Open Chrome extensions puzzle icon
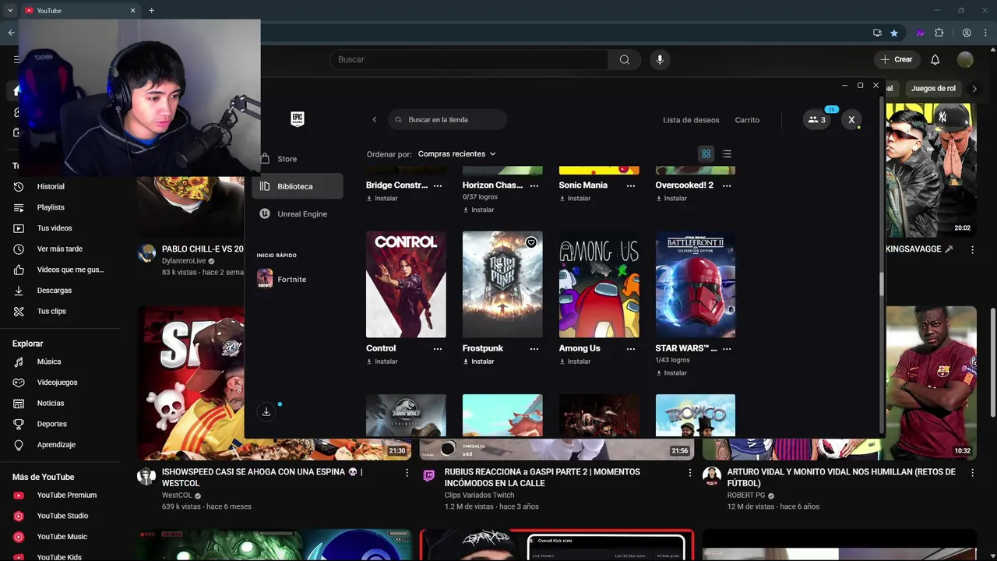997x561 pixels. coord(939,33)
